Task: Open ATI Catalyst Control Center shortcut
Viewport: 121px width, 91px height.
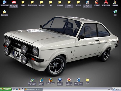Action: (x=14, y=4)
